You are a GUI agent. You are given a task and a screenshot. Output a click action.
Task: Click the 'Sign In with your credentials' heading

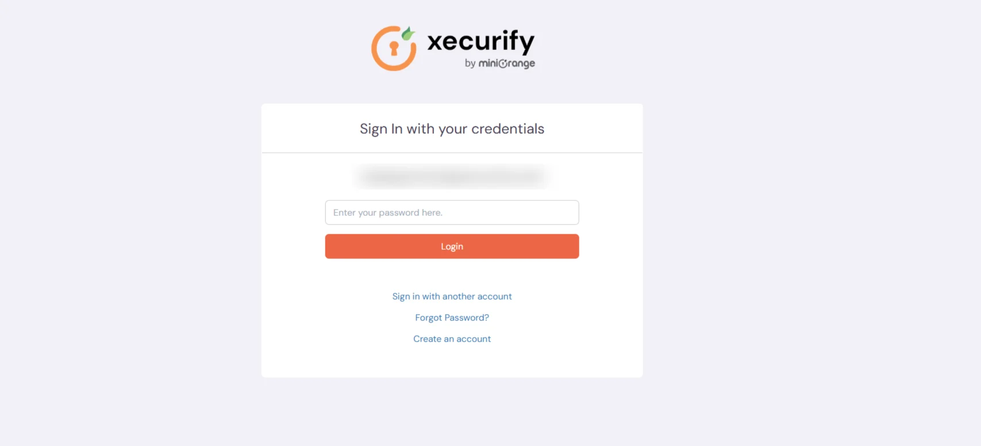point(452,129)
